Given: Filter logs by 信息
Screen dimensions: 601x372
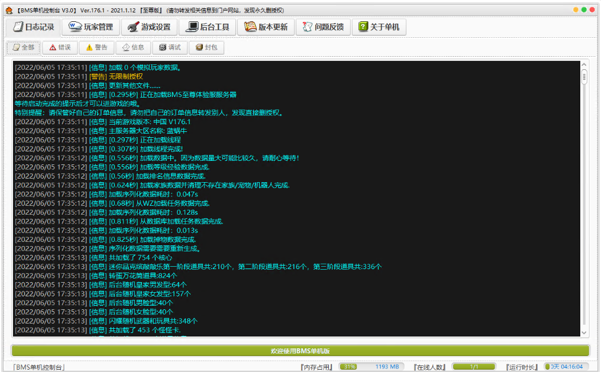Looking at the screenshot, I should point(133,47).
